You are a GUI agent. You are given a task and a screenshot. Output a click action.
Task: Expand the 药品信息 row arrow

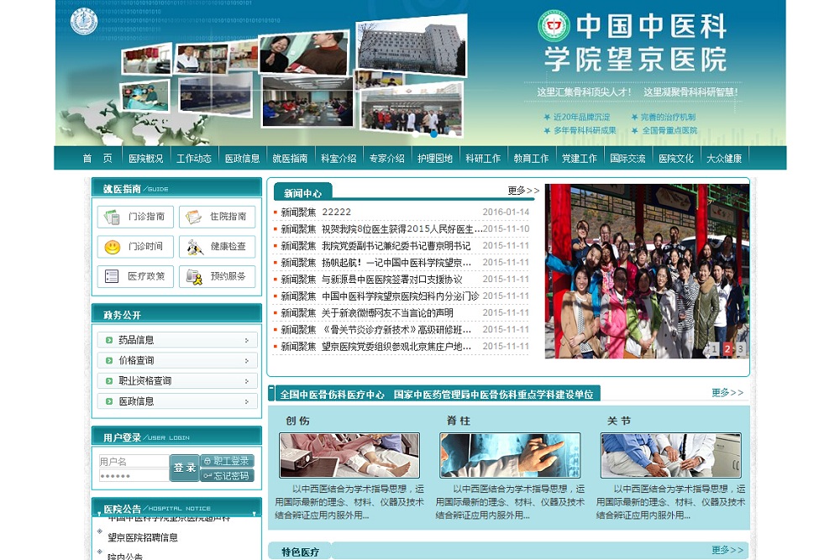(246, 341)
